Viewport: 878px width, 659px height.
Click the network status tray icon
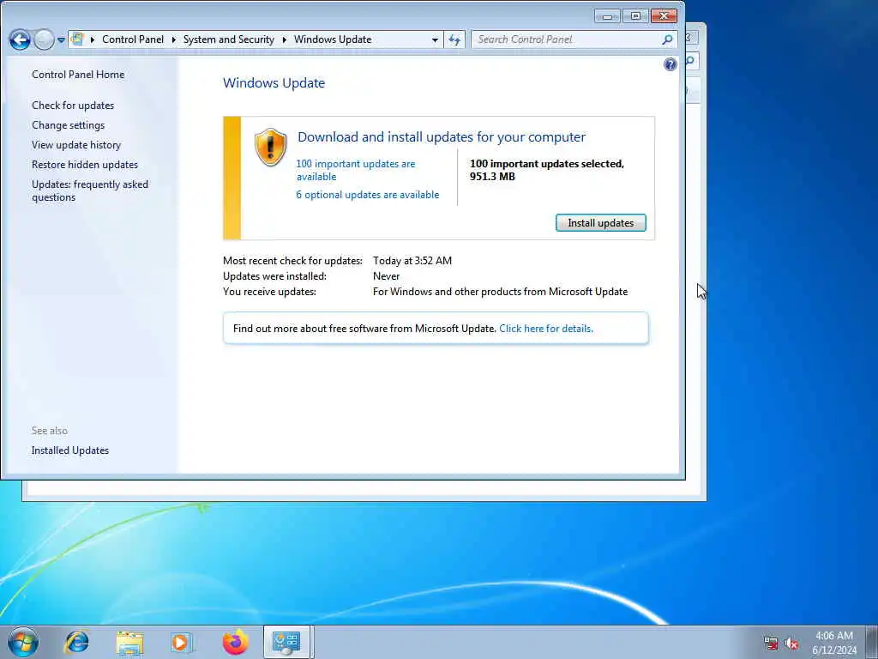(771, 644)
